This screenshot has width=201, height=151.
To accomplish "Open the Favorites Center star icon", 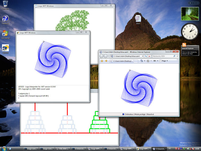I will point(102,61).
